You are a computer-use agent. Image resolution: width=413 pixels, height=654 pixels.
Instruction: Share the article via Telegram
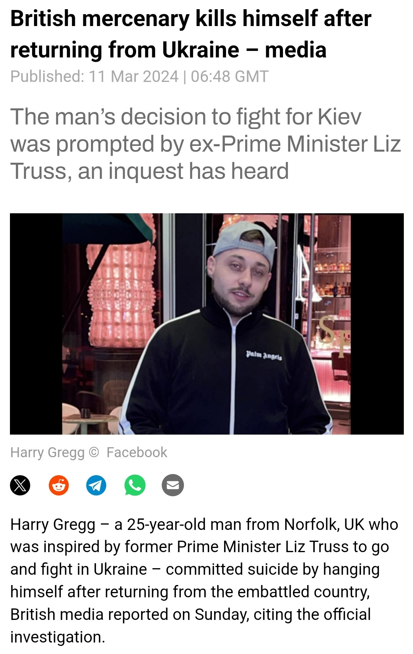tap(96, 485)
